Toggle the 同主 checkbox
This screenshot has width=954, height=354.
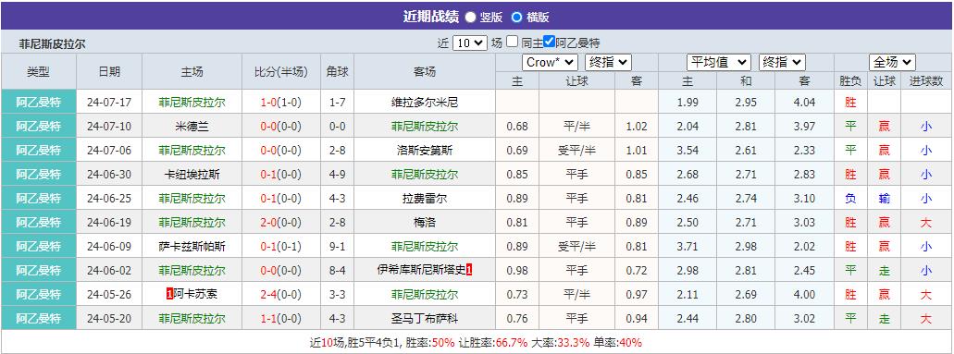(x=513, y=42)
